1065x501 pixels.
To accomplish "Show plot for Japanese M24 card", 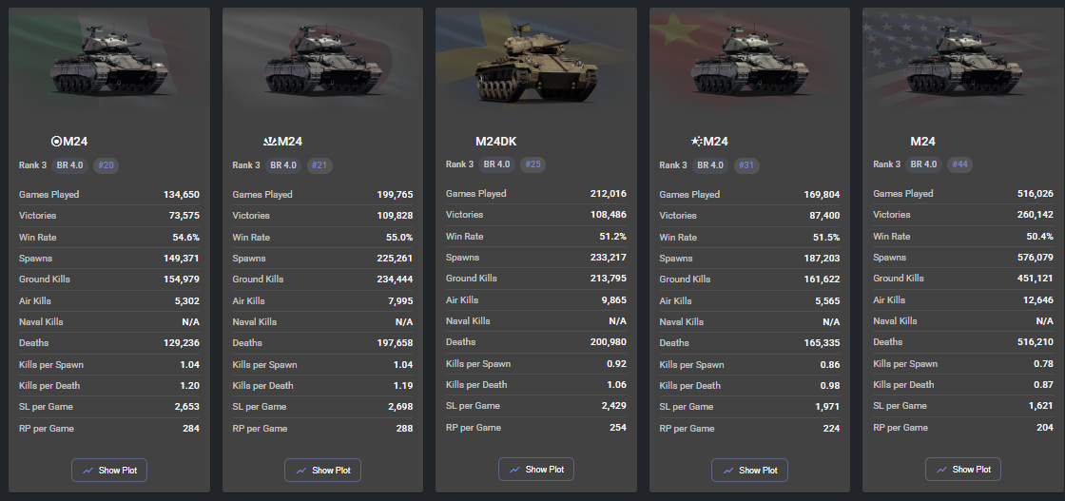I will 322,470.
